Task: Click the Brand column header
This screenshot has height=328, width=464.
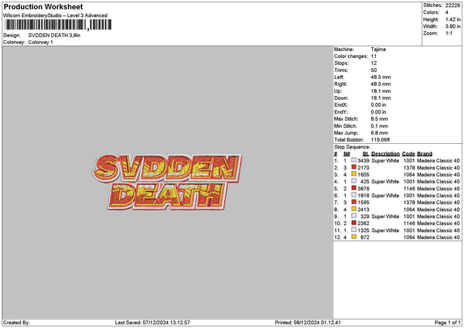Action: pyautogui.click(x=425, y=154)
